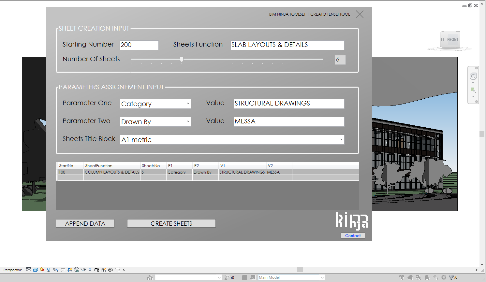
Task: Toggle the analytical model visibility icon
Action: pyautogui.click(x=104, y=270)
